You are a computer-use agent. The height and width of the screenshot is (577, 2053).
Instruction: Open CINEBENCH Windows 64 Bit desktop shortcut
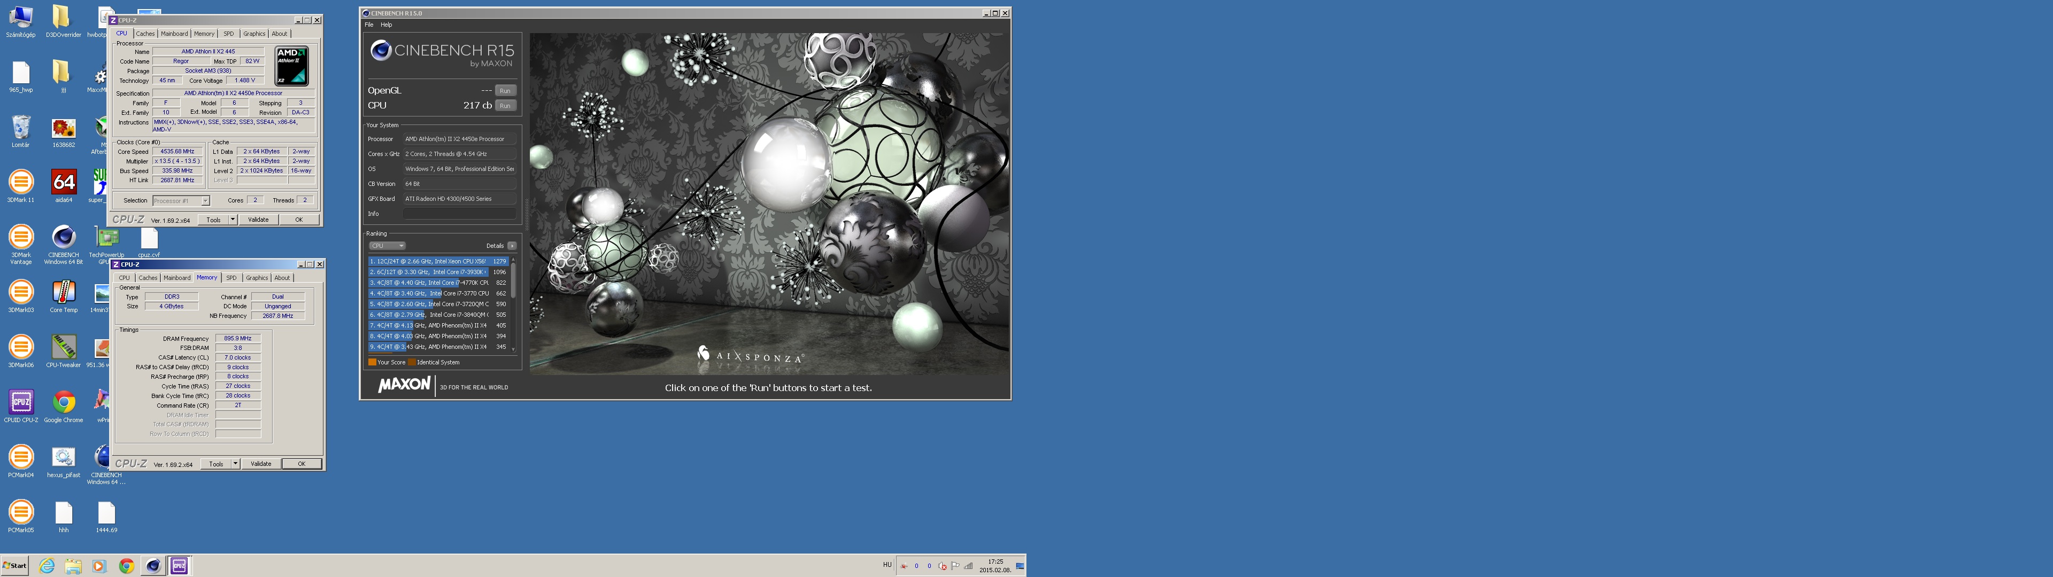[x=63, y=244]
